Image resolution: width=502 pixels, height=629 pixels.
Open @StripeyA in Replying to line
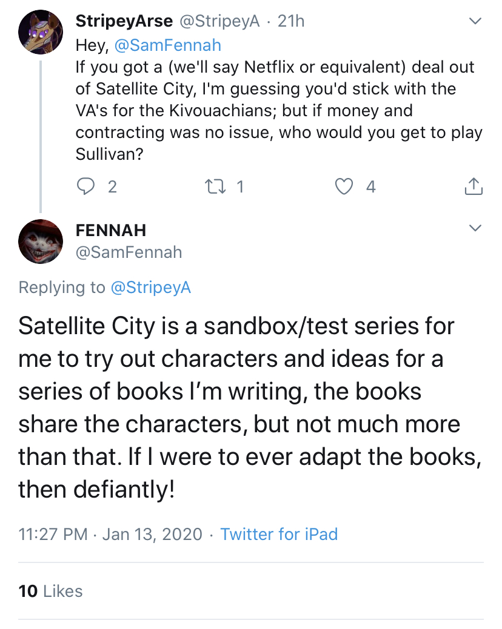point(150,288)
